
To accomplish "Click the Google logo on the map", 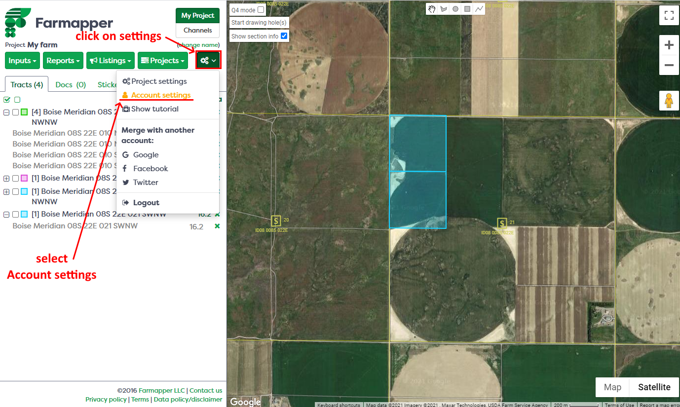I will pyautogui.click(x=245, y=402).
